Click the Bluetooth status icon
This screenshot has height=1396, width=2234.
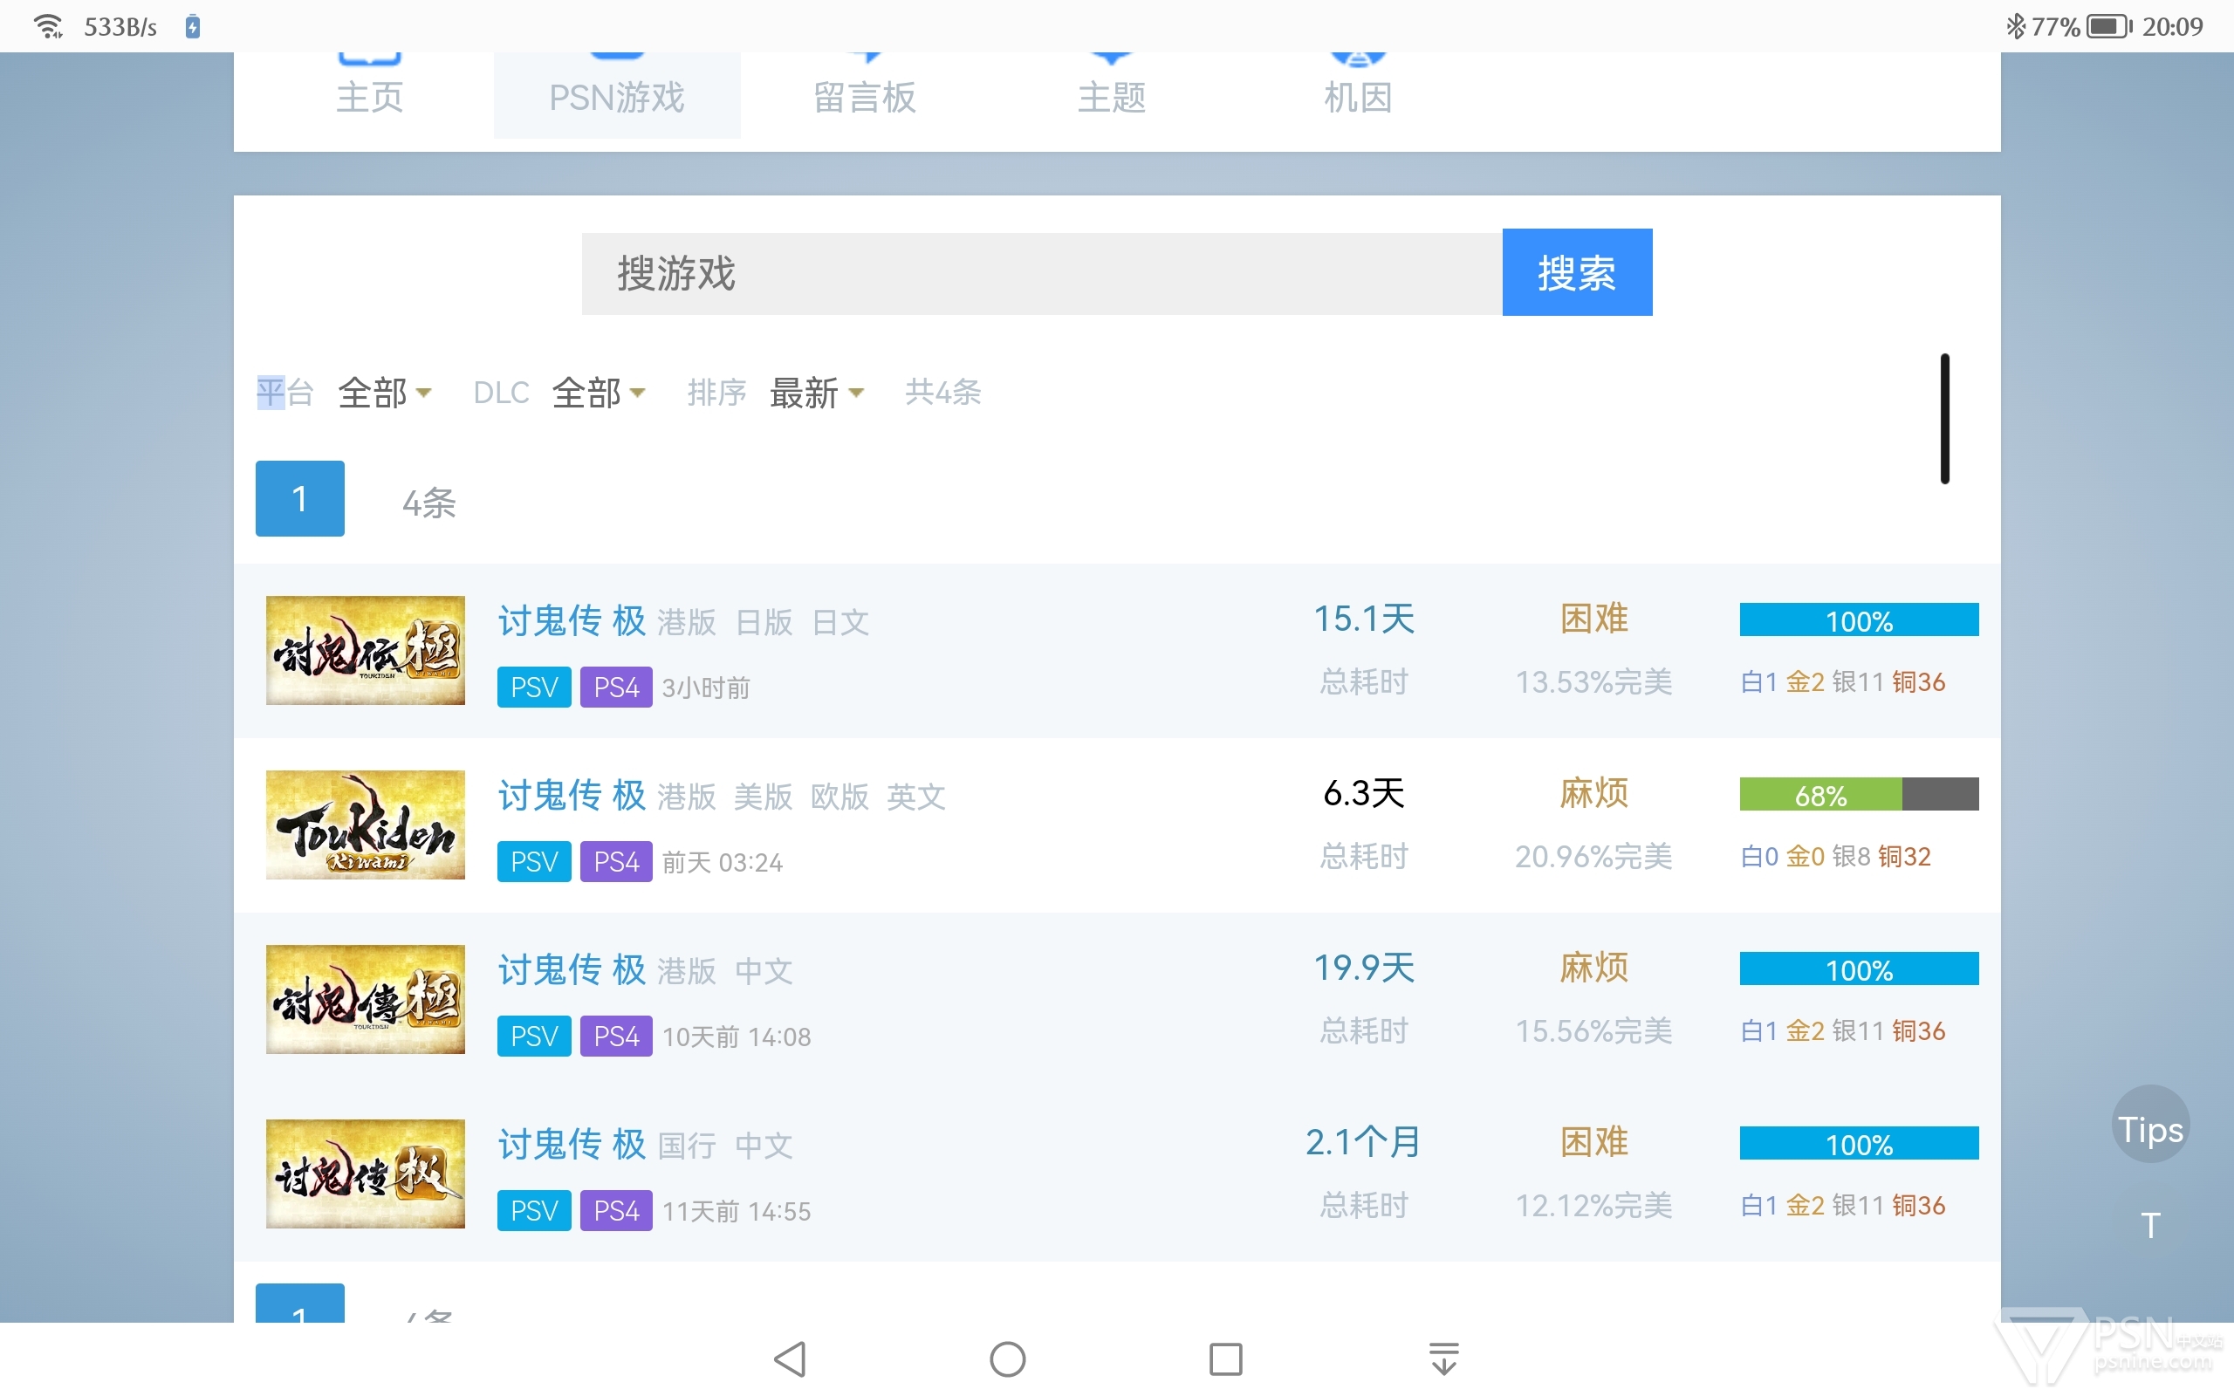[2015, 26]
